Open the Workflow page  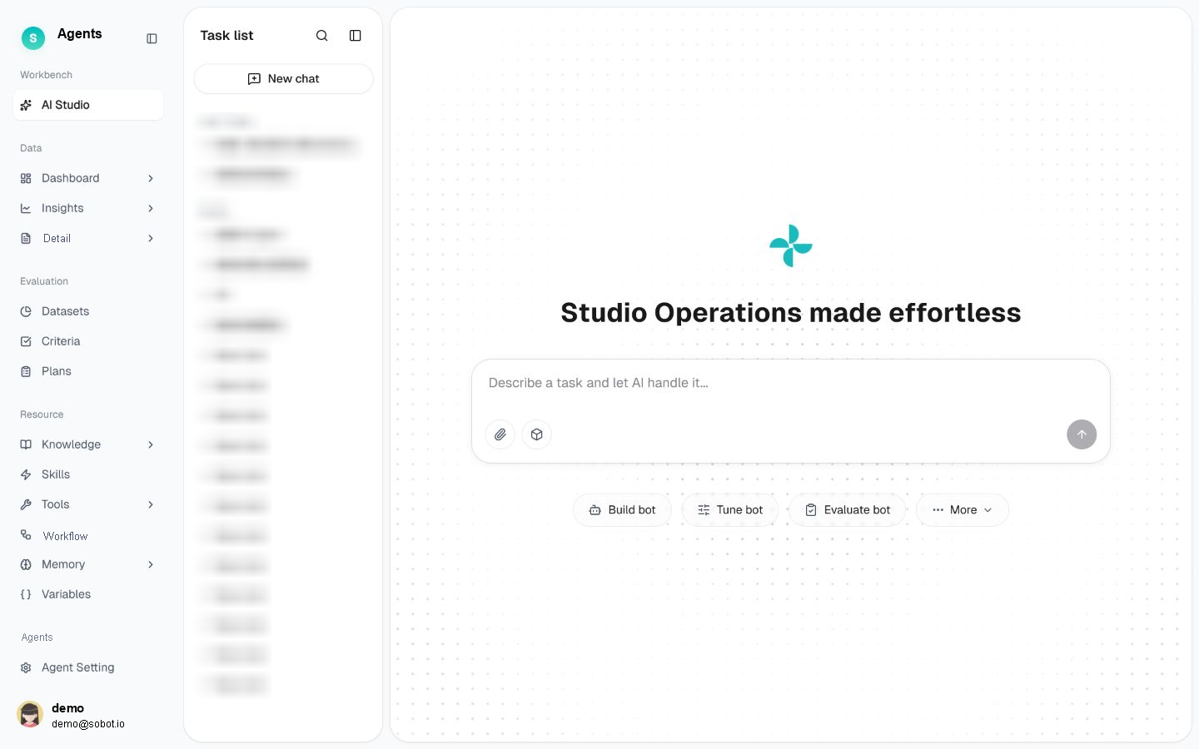pos(88,535)
